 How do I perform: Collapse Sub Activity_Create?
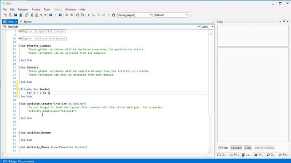(x=19, y=104)
